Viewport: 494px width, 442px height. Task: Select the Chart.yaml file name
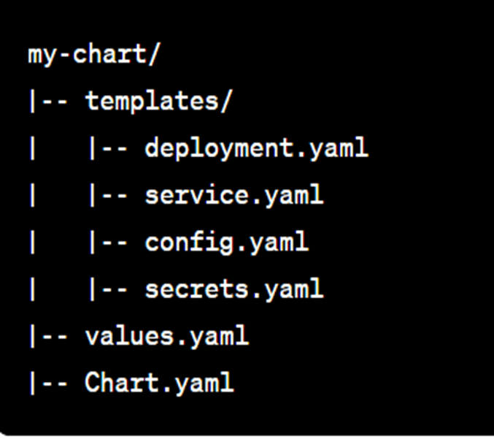[x=159, y=383]
